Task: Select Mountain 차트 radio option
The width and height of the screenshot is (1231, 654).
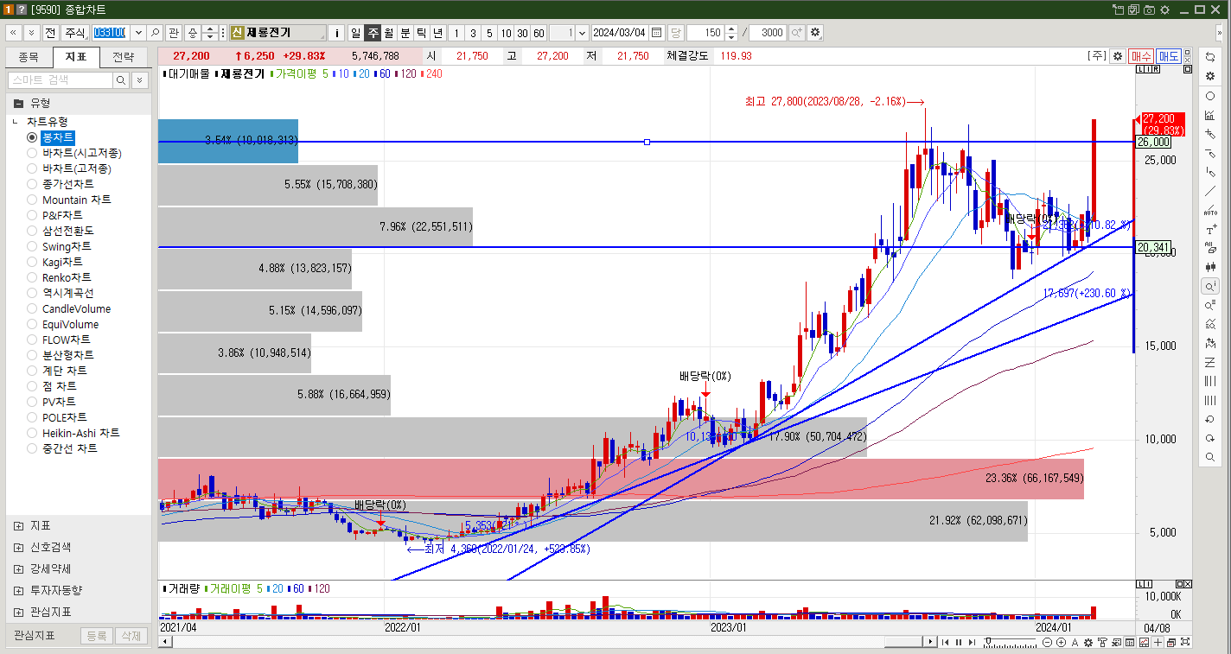Action: (69, 200)
